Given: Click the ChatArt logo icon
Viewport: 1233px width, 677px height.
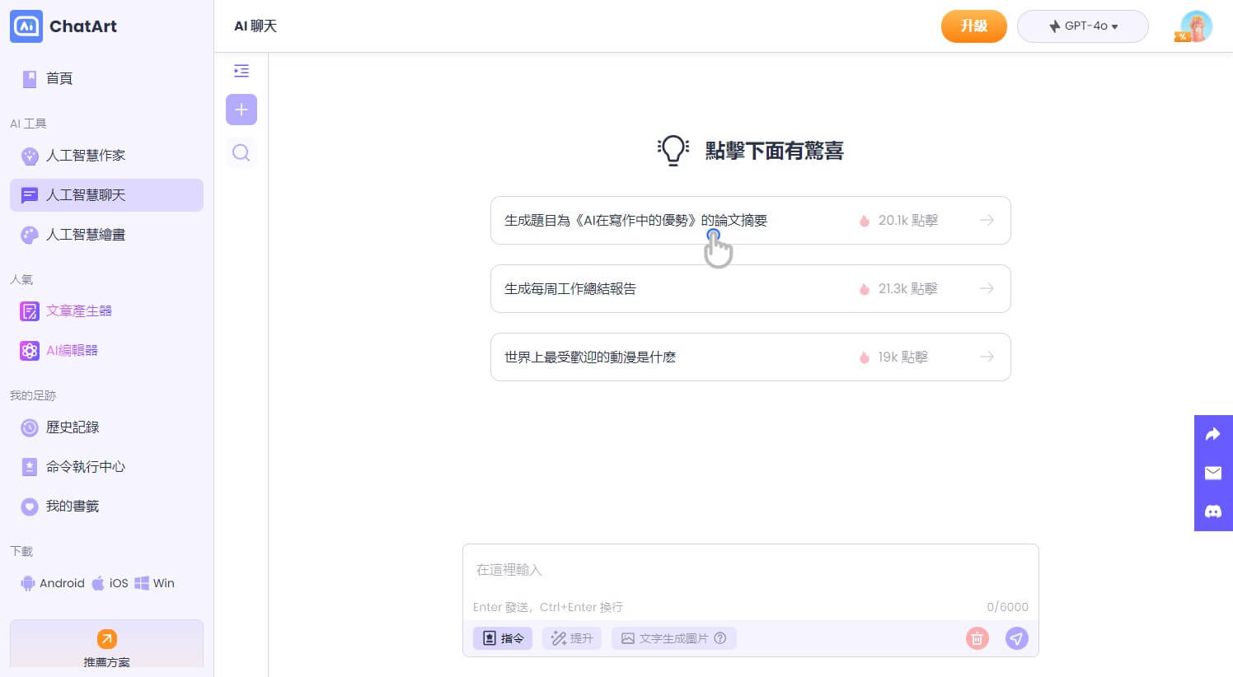Looking at the screenshot, I should point(26,26).
